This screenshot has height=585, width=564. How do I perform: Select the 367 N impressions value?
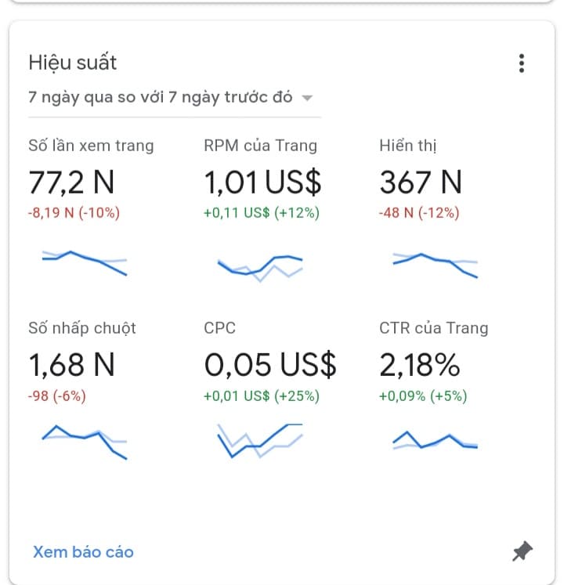pyautogui.click(x=421, y=182)
